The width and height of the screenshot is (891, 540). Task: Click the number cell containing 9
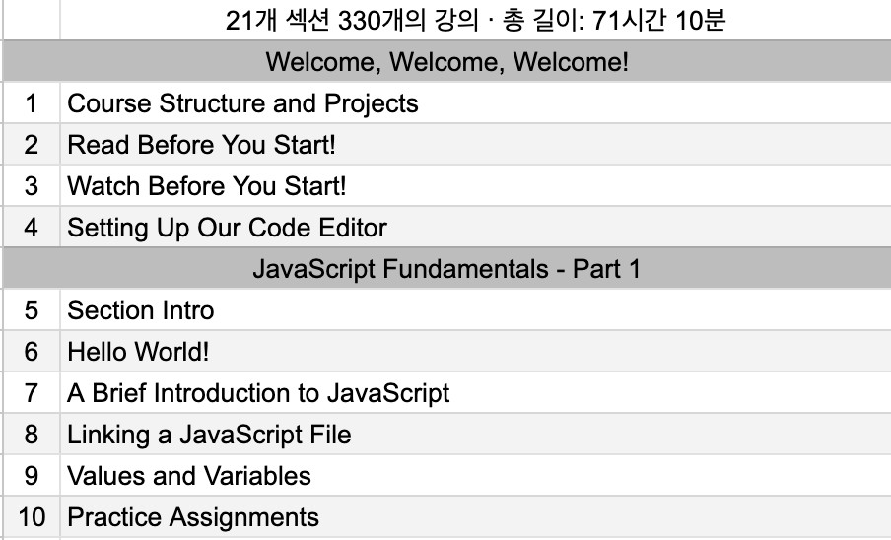pyautogui.click(x=32, y=476)
